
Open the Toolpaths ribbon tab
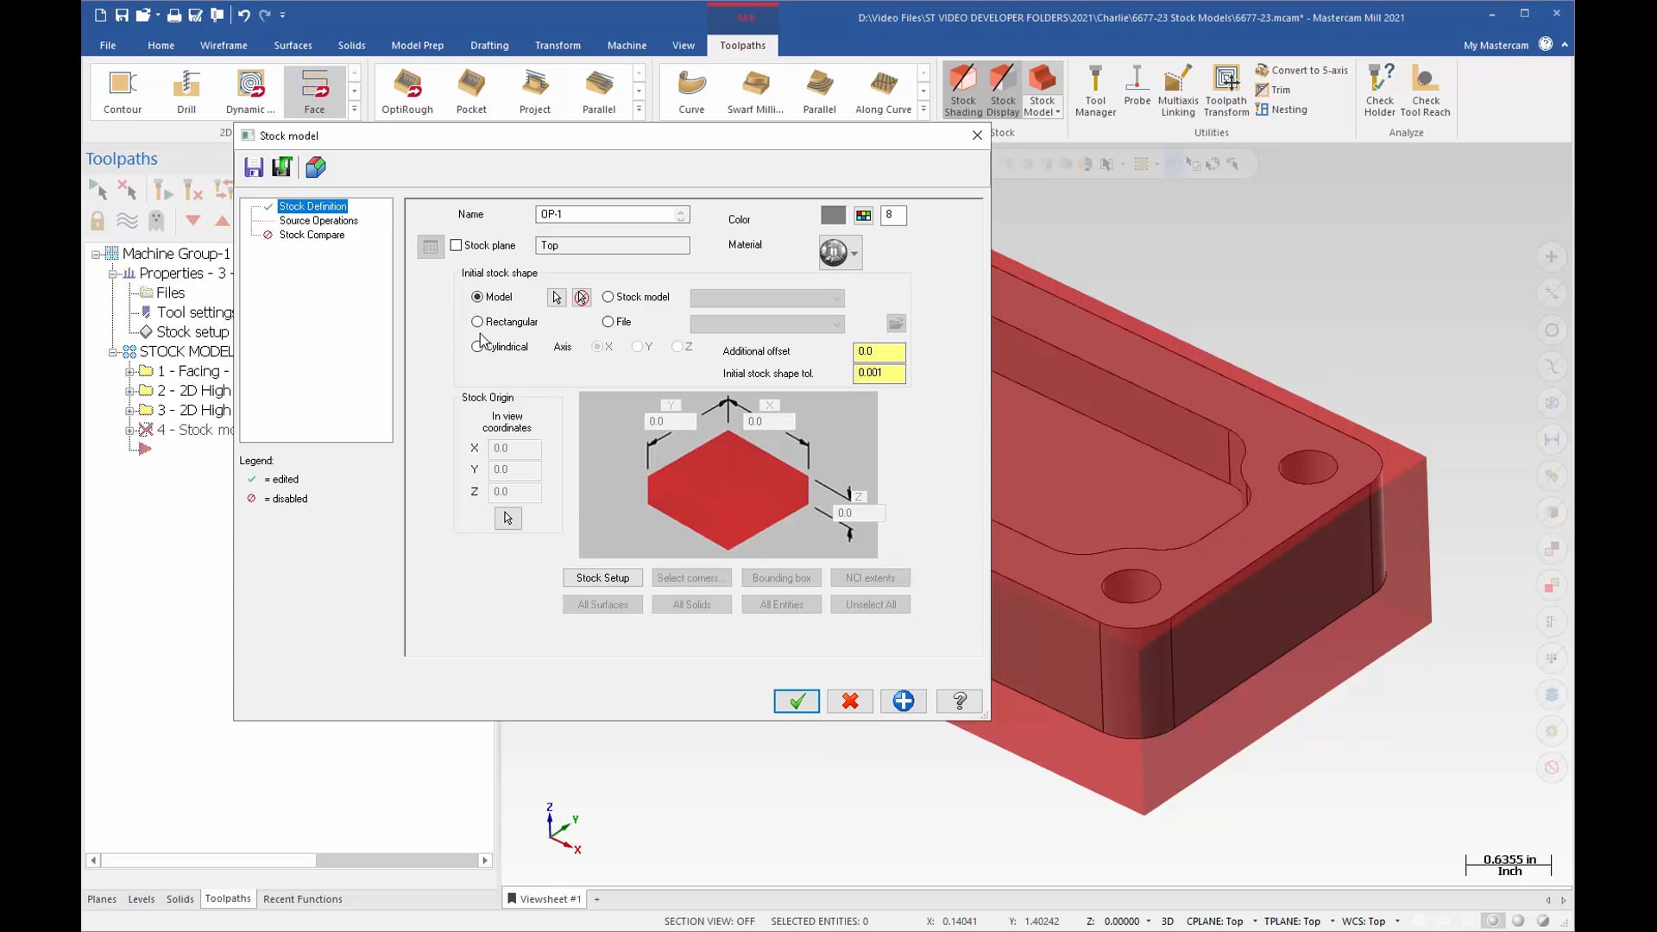coord(742,44)
